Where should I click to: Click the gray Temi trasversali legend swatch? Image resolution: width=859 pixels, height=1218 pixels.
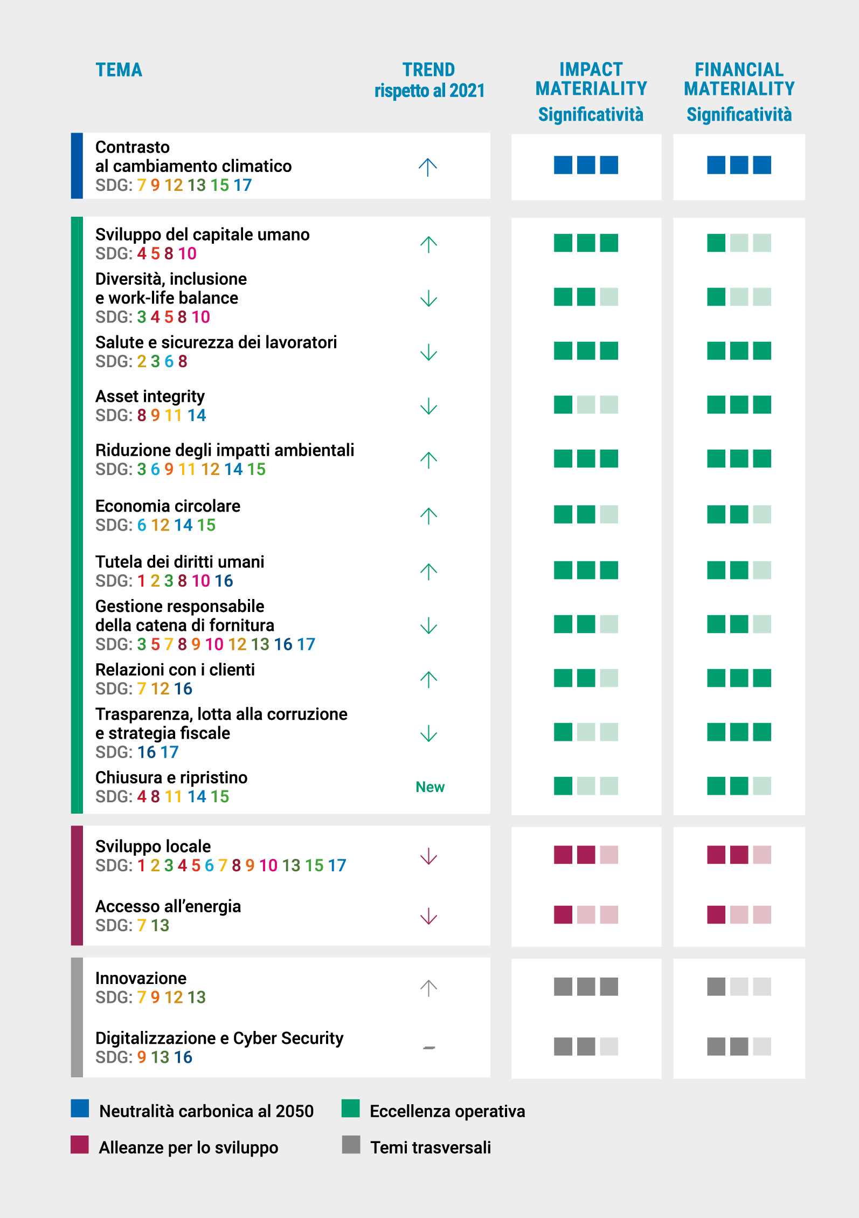point(351,1145)
